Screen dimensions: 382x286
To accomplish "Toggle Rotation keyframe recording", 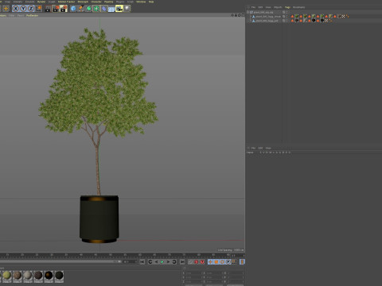I will (222, 261).
